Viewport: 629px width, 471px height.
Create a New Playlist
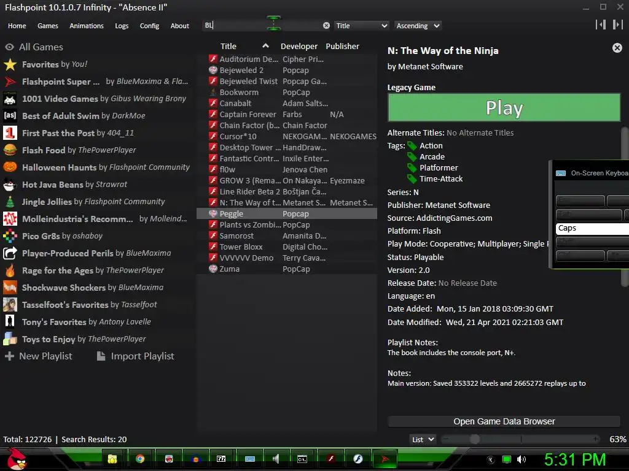click(39, 356)
